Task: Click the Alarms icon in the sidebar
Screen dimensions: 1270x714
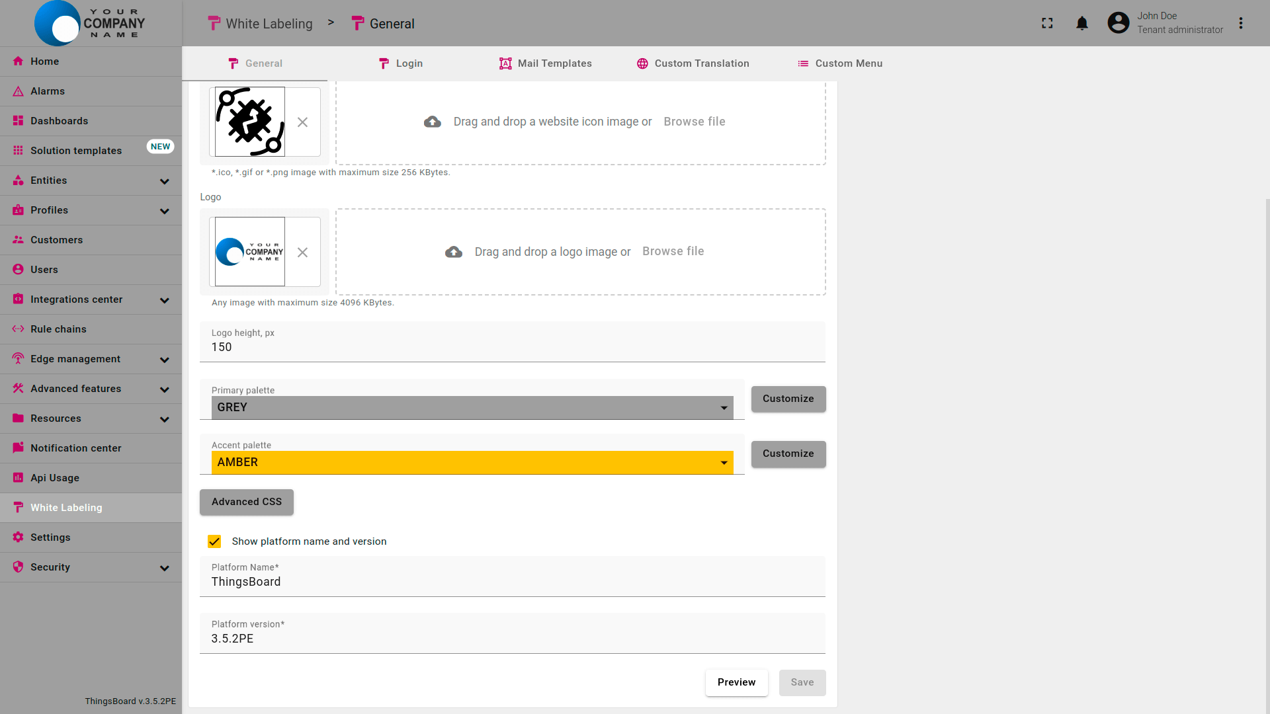Action: 18,91
